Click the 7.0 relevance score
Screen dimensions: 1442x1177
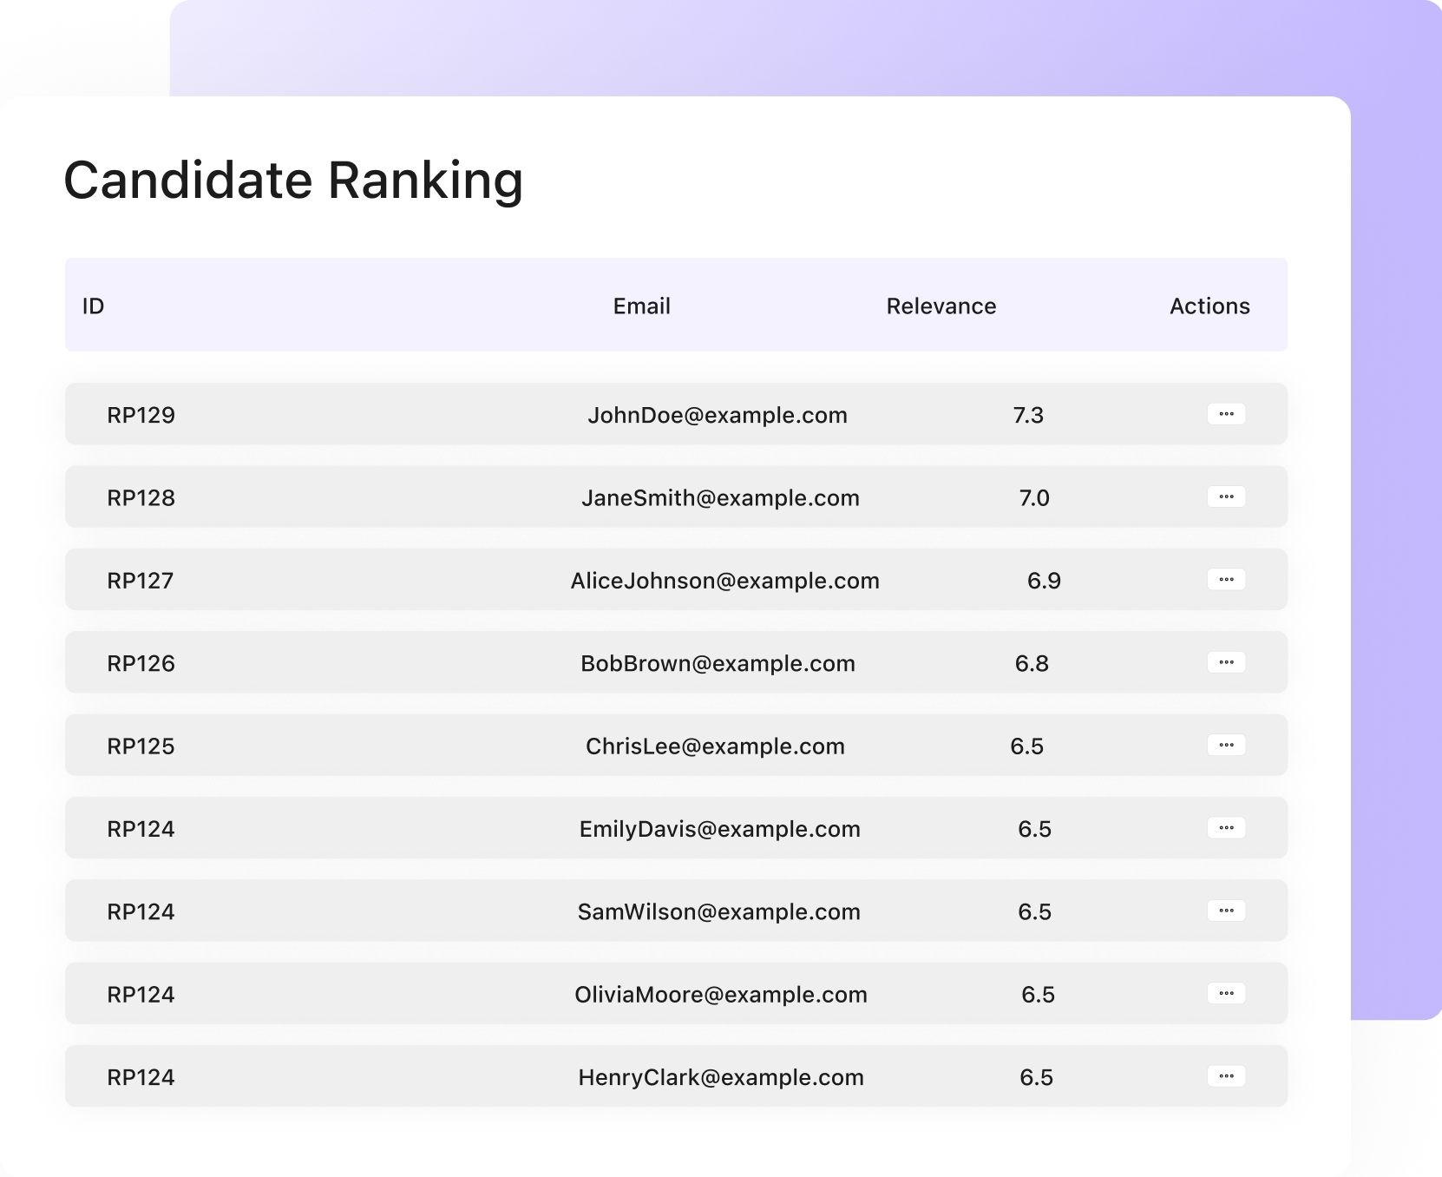pyautogui.click(x=1033, y=498)
